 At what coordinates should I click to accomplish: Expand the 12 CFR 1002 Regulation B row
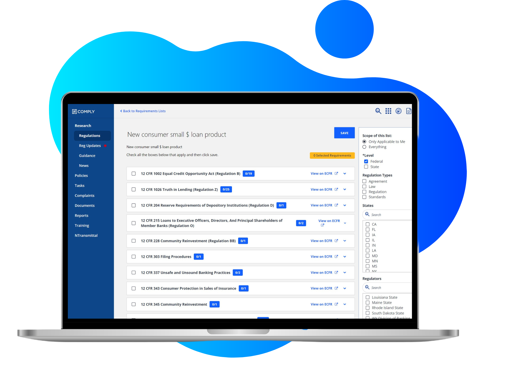point(346,174)
